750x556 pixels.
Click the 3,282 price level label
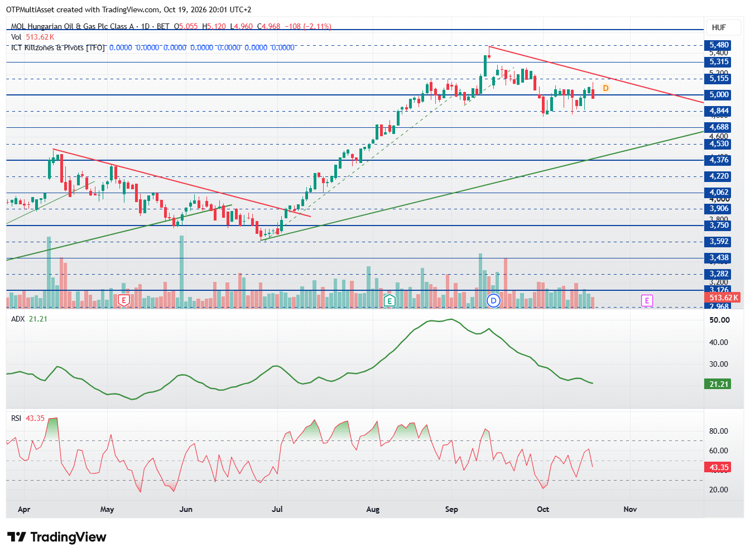pos(719,274)
